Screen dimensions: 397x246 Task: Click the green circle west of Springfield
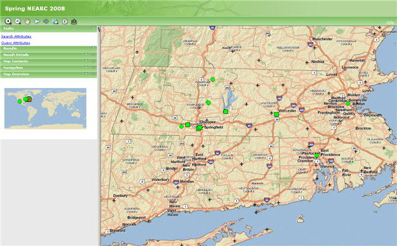coord(181,126)
